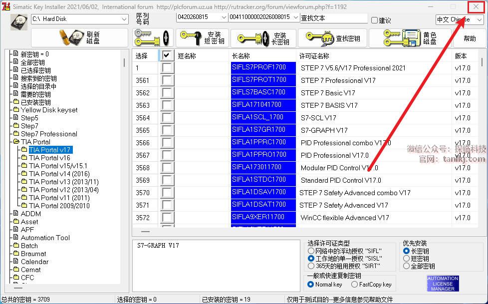This screenshot has height=304, width=488.
Task: Select TIA Portal v14 (2016) tree folder
Action: coord(59,174)
